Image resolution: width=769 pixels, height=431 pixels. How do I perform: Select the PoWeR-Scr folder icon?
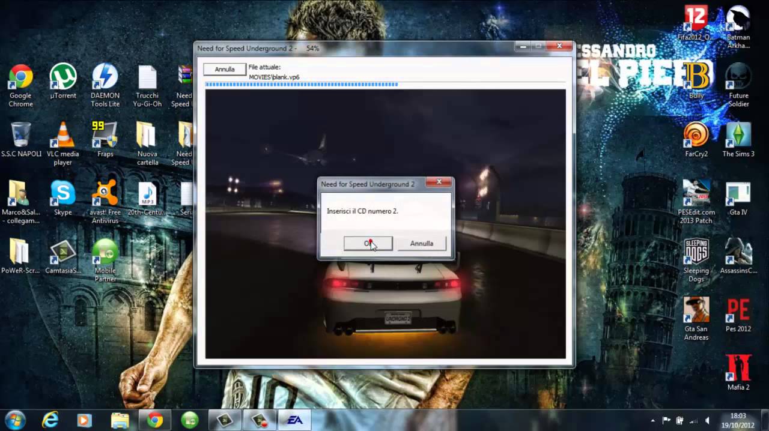tap(20, 256)
